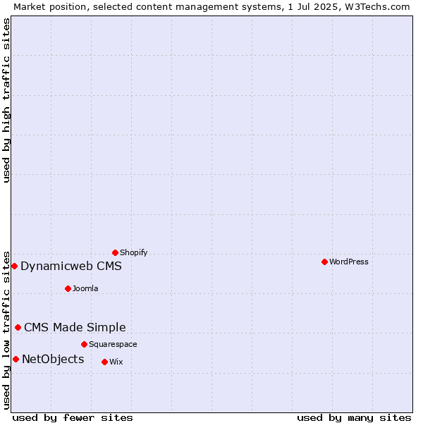Viewport: 423px width, 423px height.
Task: Select the Dynamicweb CMS label
Action: coord(71,266)
